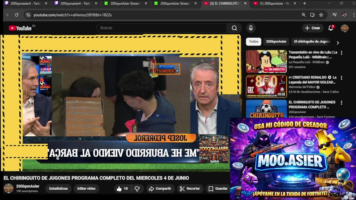Screen dimensions: 356x200
Task: Click the install app icon in address bar
Action: (x=312, y=15)
